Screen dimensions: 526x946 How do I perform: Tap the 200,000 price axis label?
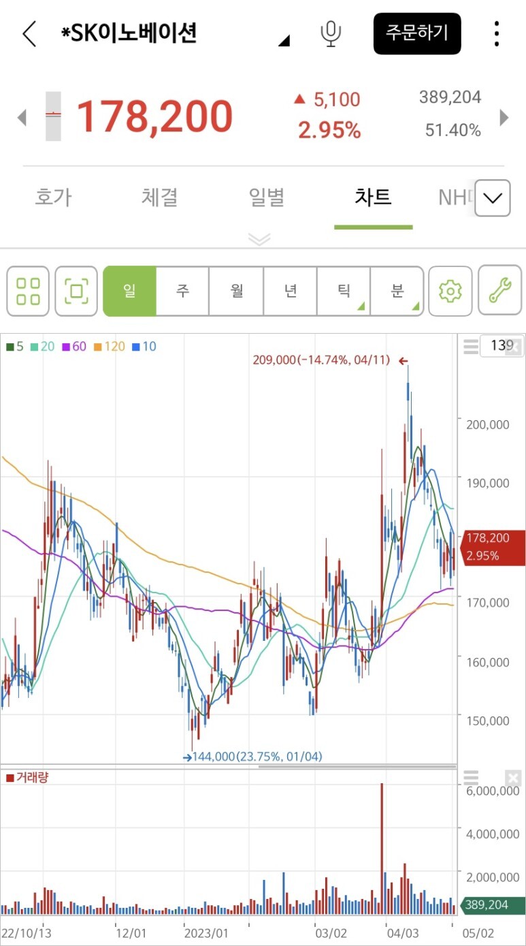click(x=488, y=424)
